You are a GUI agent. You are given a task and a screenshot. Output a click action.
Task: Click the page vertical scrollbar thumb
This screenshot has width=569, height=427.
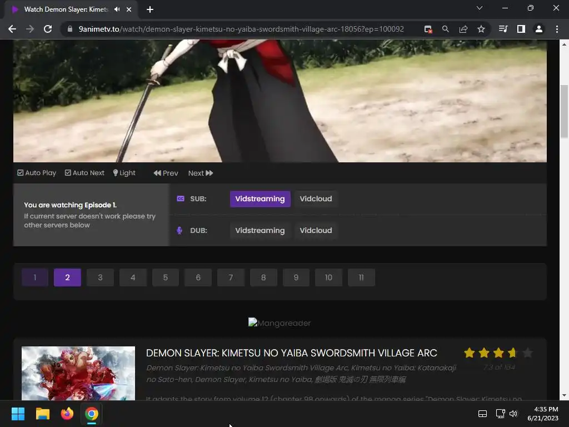(564, 111)
